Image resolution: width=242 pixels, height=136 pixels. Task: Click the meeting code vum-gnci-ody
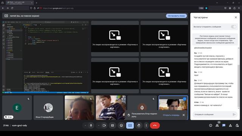19,125
